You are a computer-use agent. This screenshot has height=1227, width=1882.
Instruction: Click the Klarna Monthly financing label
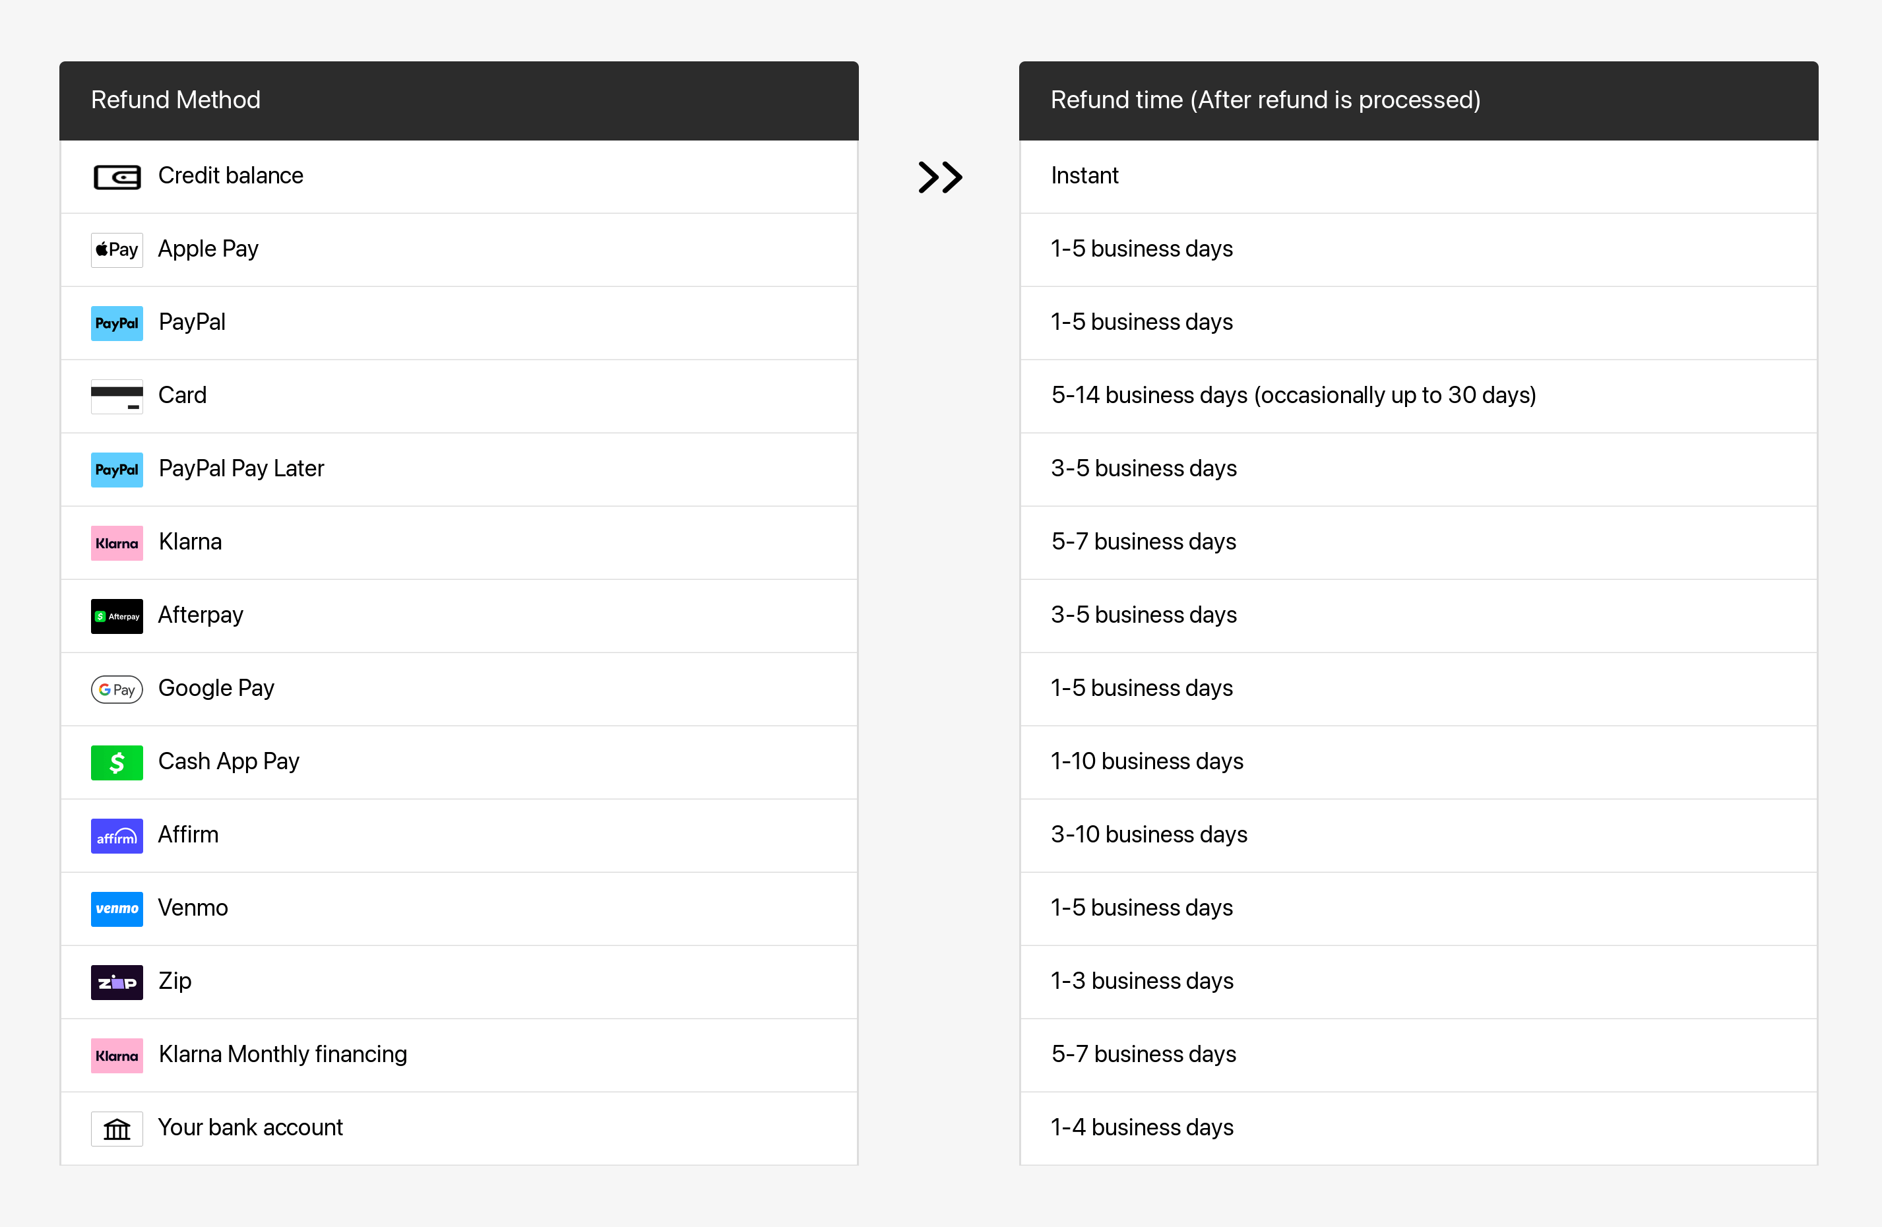pos(282,1055)
